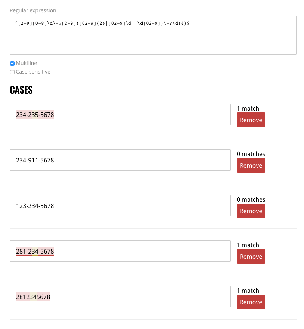Image resolution: width=304 pixels, height=329 pixels.
Task: Select the test case containing 234-235-5678
Action: (120, 114)
